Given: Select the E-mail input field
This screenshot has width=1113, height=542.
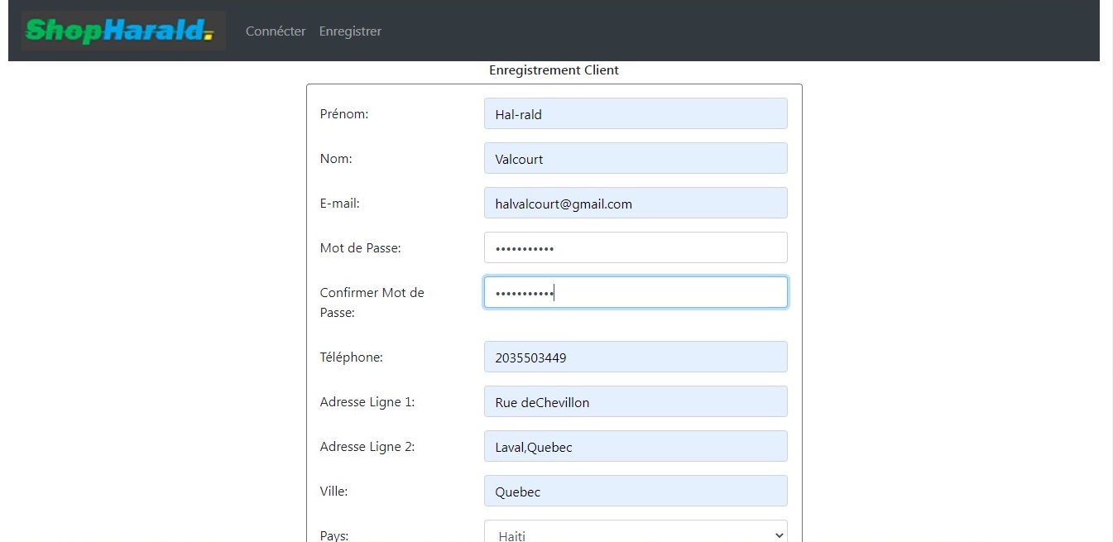Looking at the screenshot, I should click(x=635, y=204).
